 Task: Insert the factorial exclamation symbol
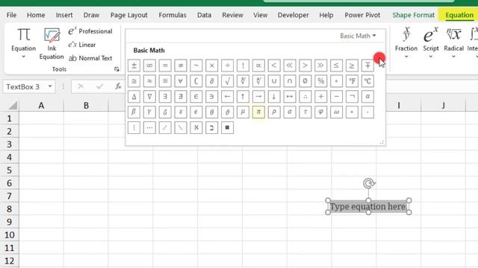243,66
